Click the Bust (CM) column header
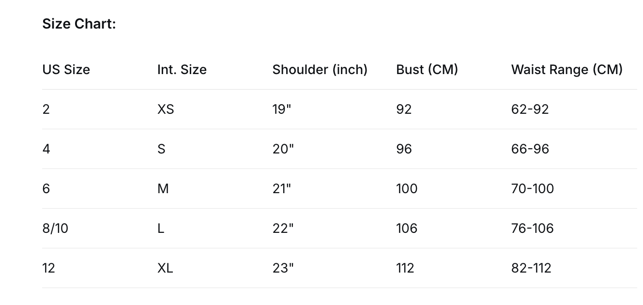 [x=427, y=70]
